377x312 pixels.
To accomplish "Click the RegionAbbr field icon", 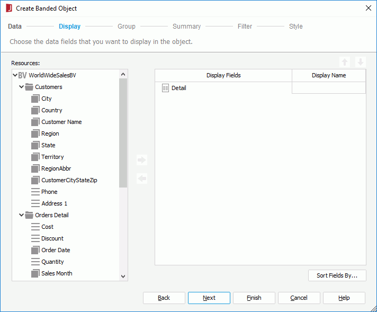I will click(35, 168).
